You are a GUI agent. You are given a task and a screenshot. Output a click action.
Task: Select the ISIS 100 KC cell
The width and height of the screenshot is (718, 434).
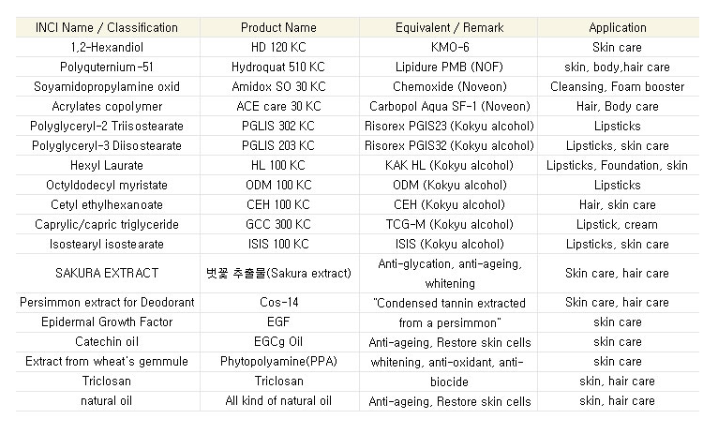[x=278, y=244]
